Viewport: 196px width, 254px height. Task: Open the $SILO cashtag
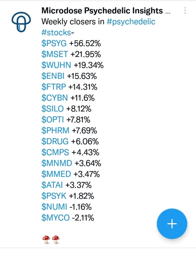point(52,109)
